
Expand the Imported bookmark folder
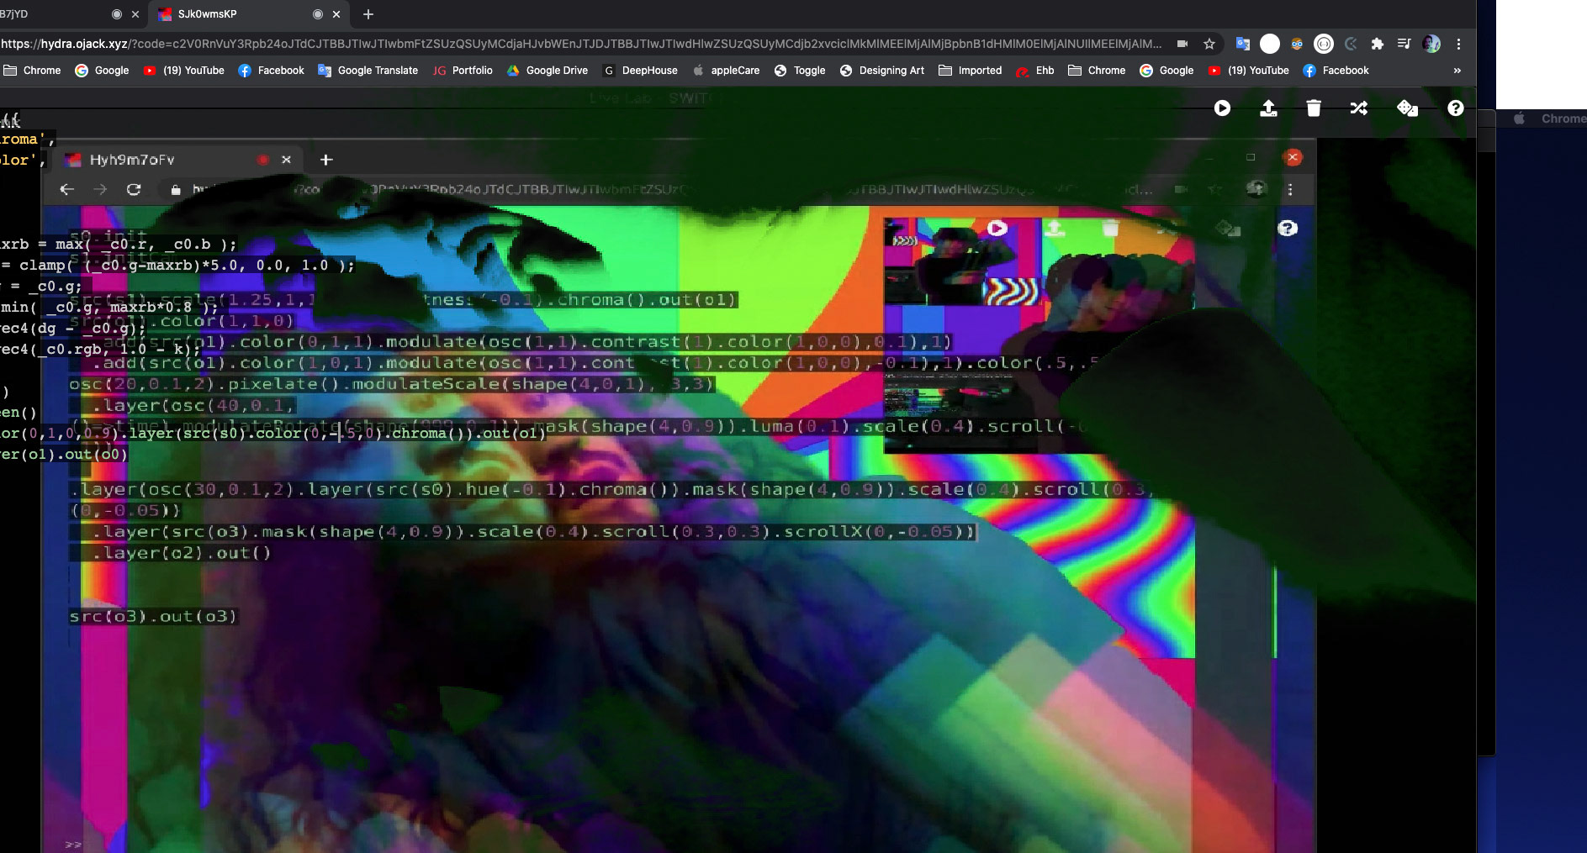970,71
